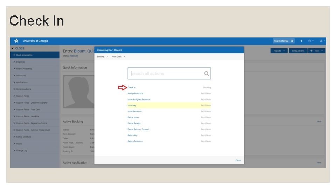Open Change Log in the sidebar
This screenshot has height=189, width=336.
(35, 150)
